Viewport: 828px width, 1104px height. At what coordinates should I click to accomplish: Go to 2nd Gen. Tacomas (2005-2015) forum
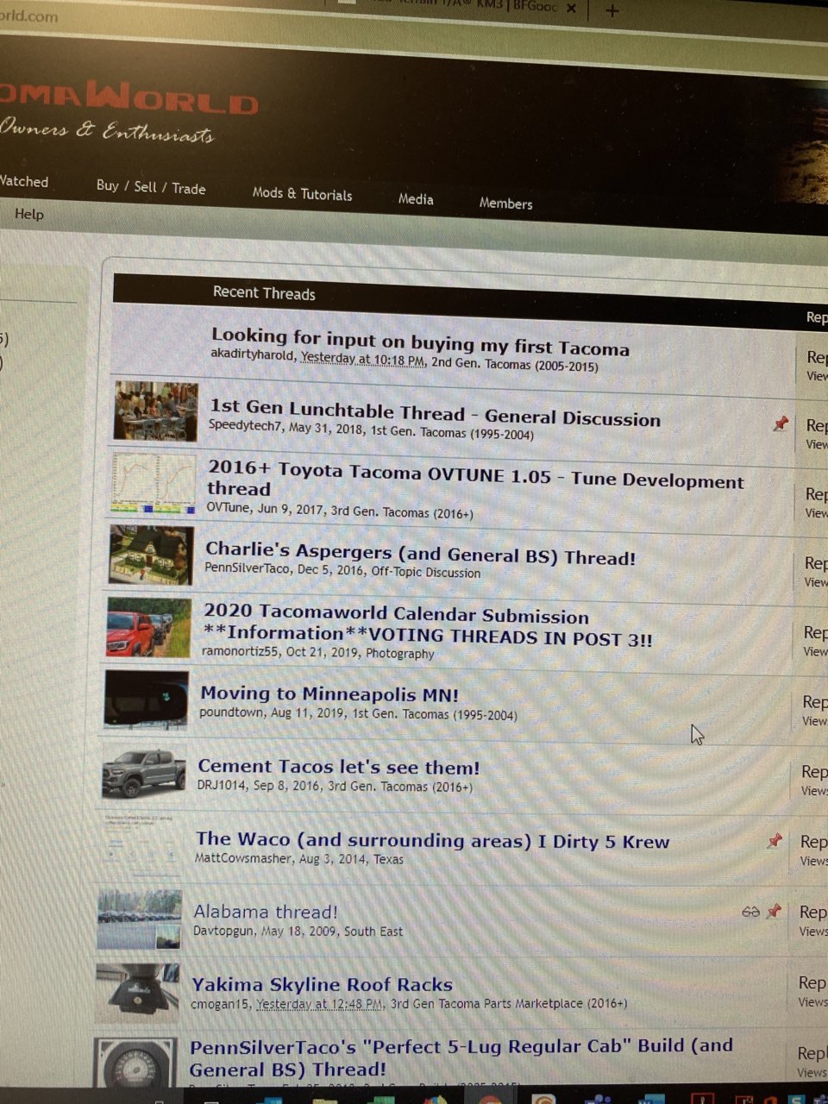click(515, 364)
